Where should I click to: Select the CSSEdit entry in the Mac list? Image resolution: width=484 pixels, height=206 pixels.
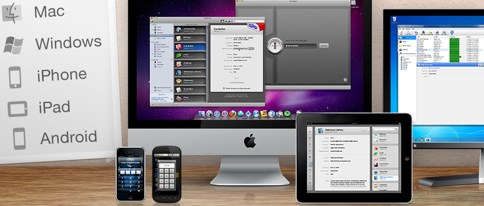click(190, 65)
